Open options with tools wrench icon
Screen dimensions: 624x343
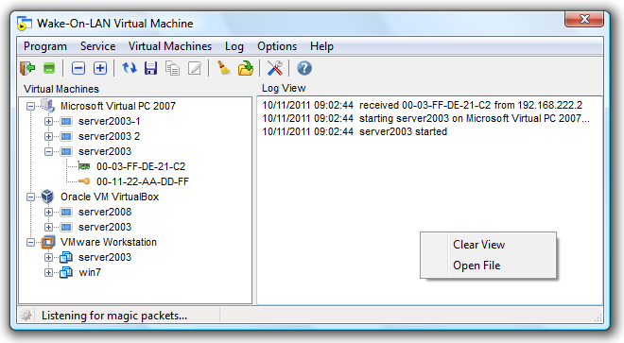pyautogui.click(x=274, y=68)
